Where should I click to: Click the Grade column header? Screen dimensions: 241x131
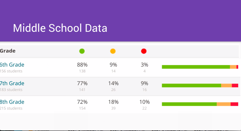coord(8,51)
